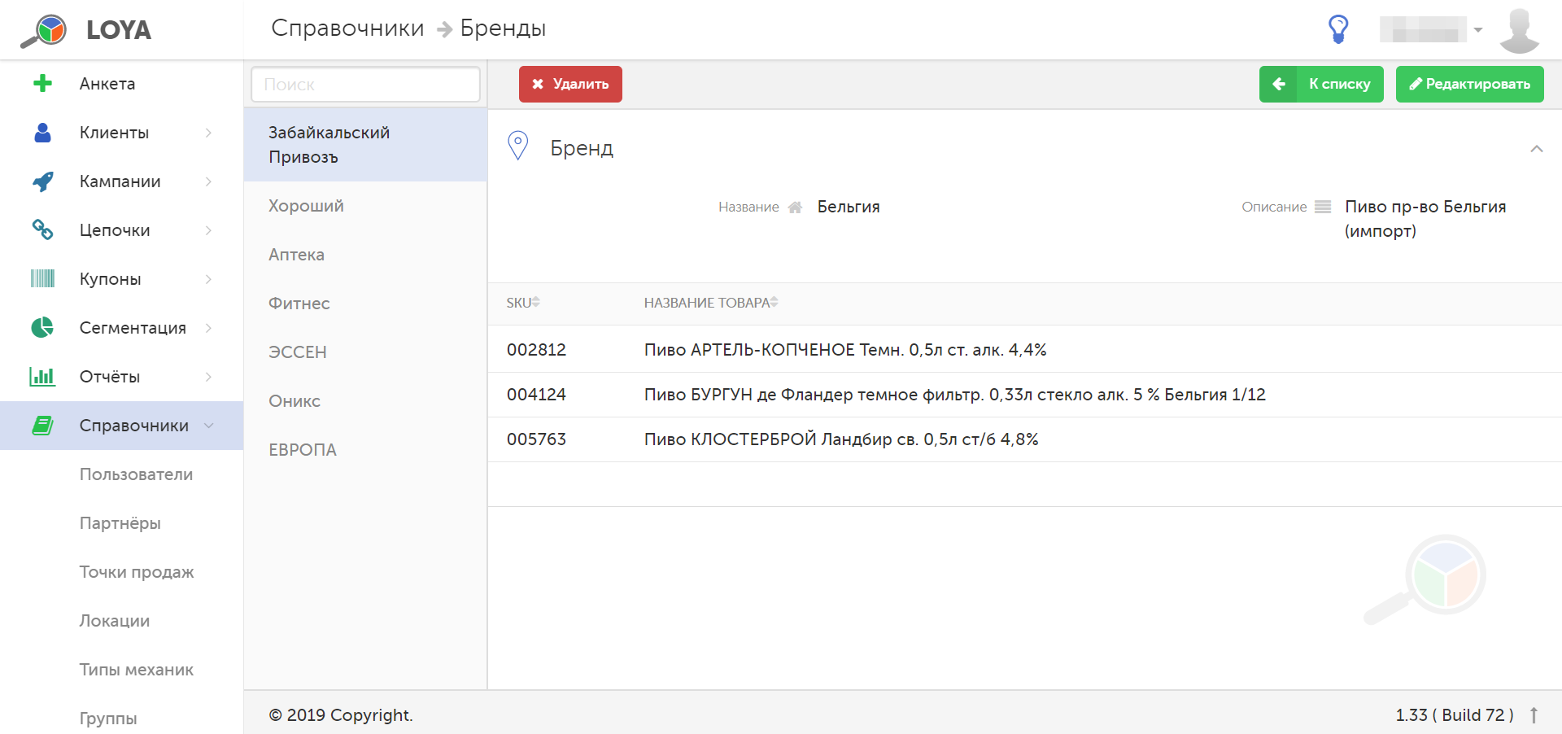Click the LOYA logo icon
This screenshot has width=1562, height=734.
click(44, 31)
